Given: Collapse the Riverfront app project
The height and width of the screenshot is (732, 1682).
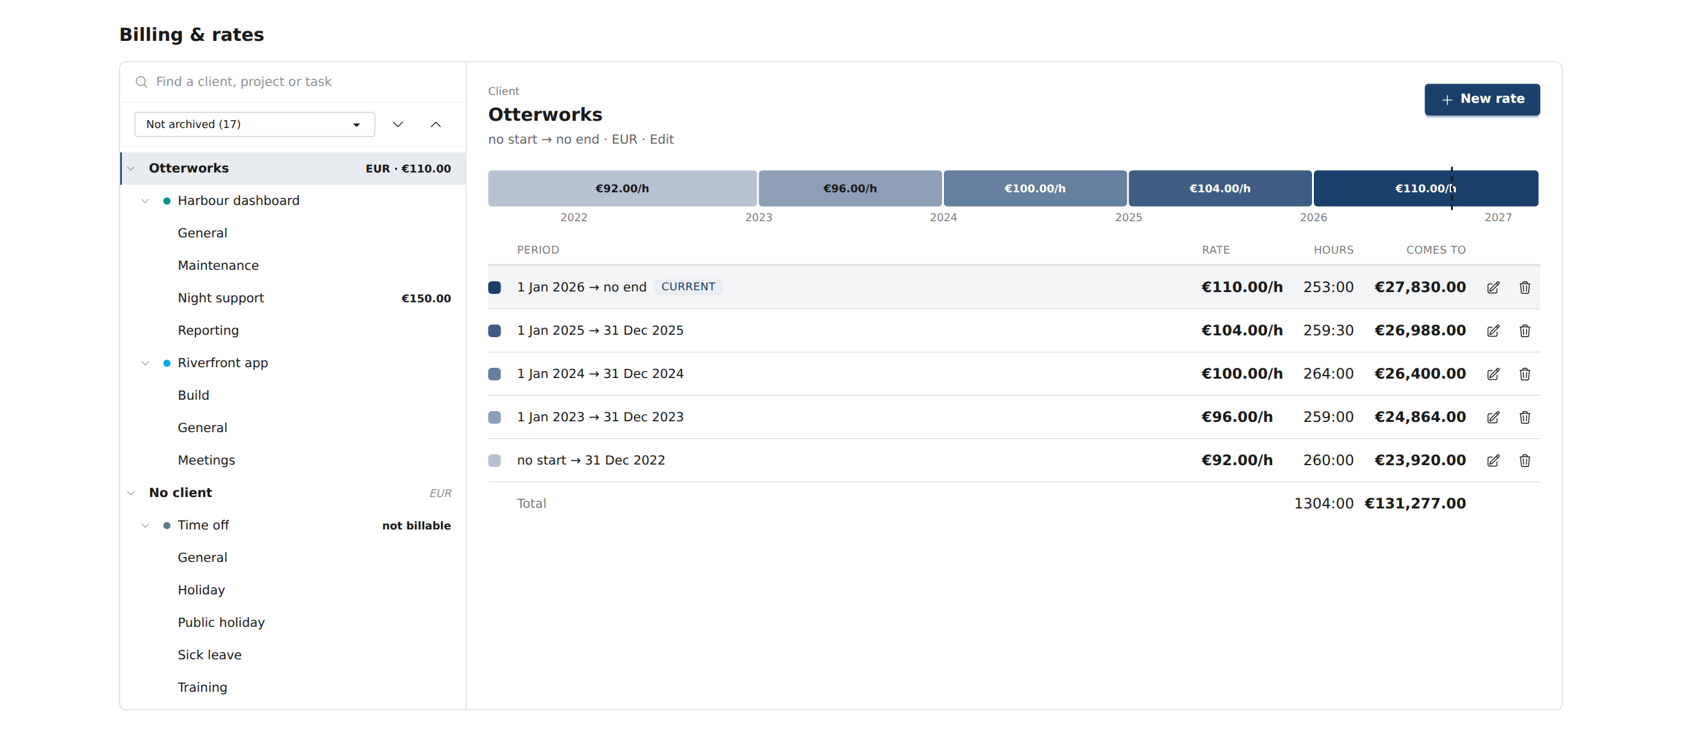Looking at the screenshot, I should point(146,363).
